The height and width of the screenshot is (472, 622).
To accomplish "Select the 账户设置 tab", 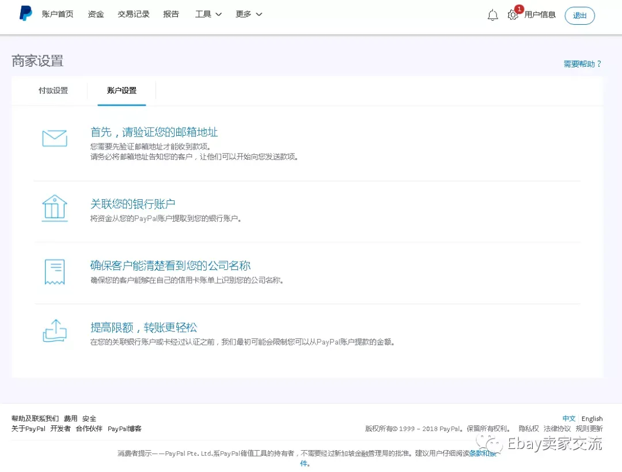I will click(122, 91).
